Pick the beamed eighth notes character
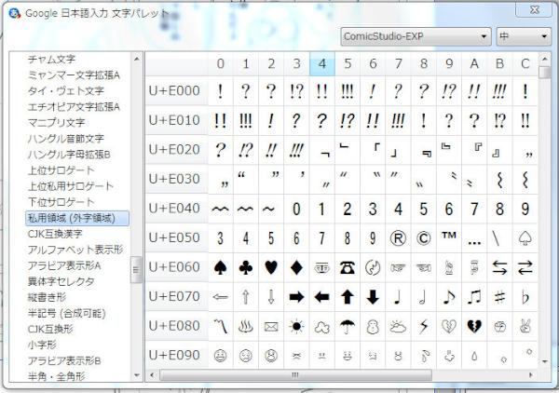Screen dimensions: 559x393 (474, 297)
